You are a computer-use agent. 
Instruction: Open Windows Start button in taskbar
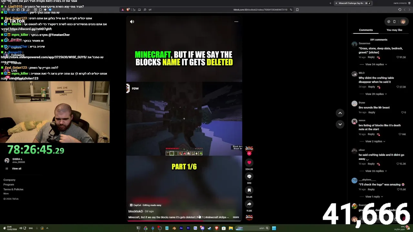(x=274, y=228)
